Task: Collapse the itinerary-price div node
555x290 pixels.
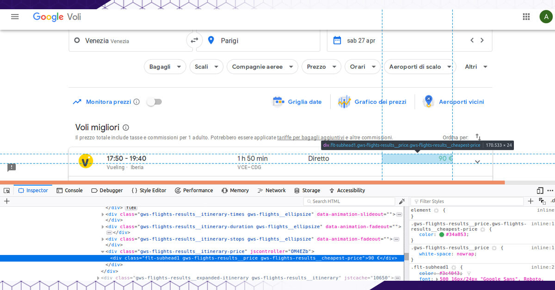Action: (x=103, y=252)
